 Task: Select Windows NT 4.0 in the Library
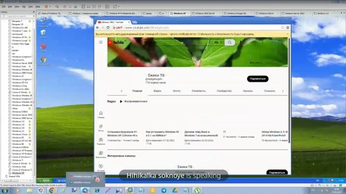pyautogui.click(x=19, y=82)
